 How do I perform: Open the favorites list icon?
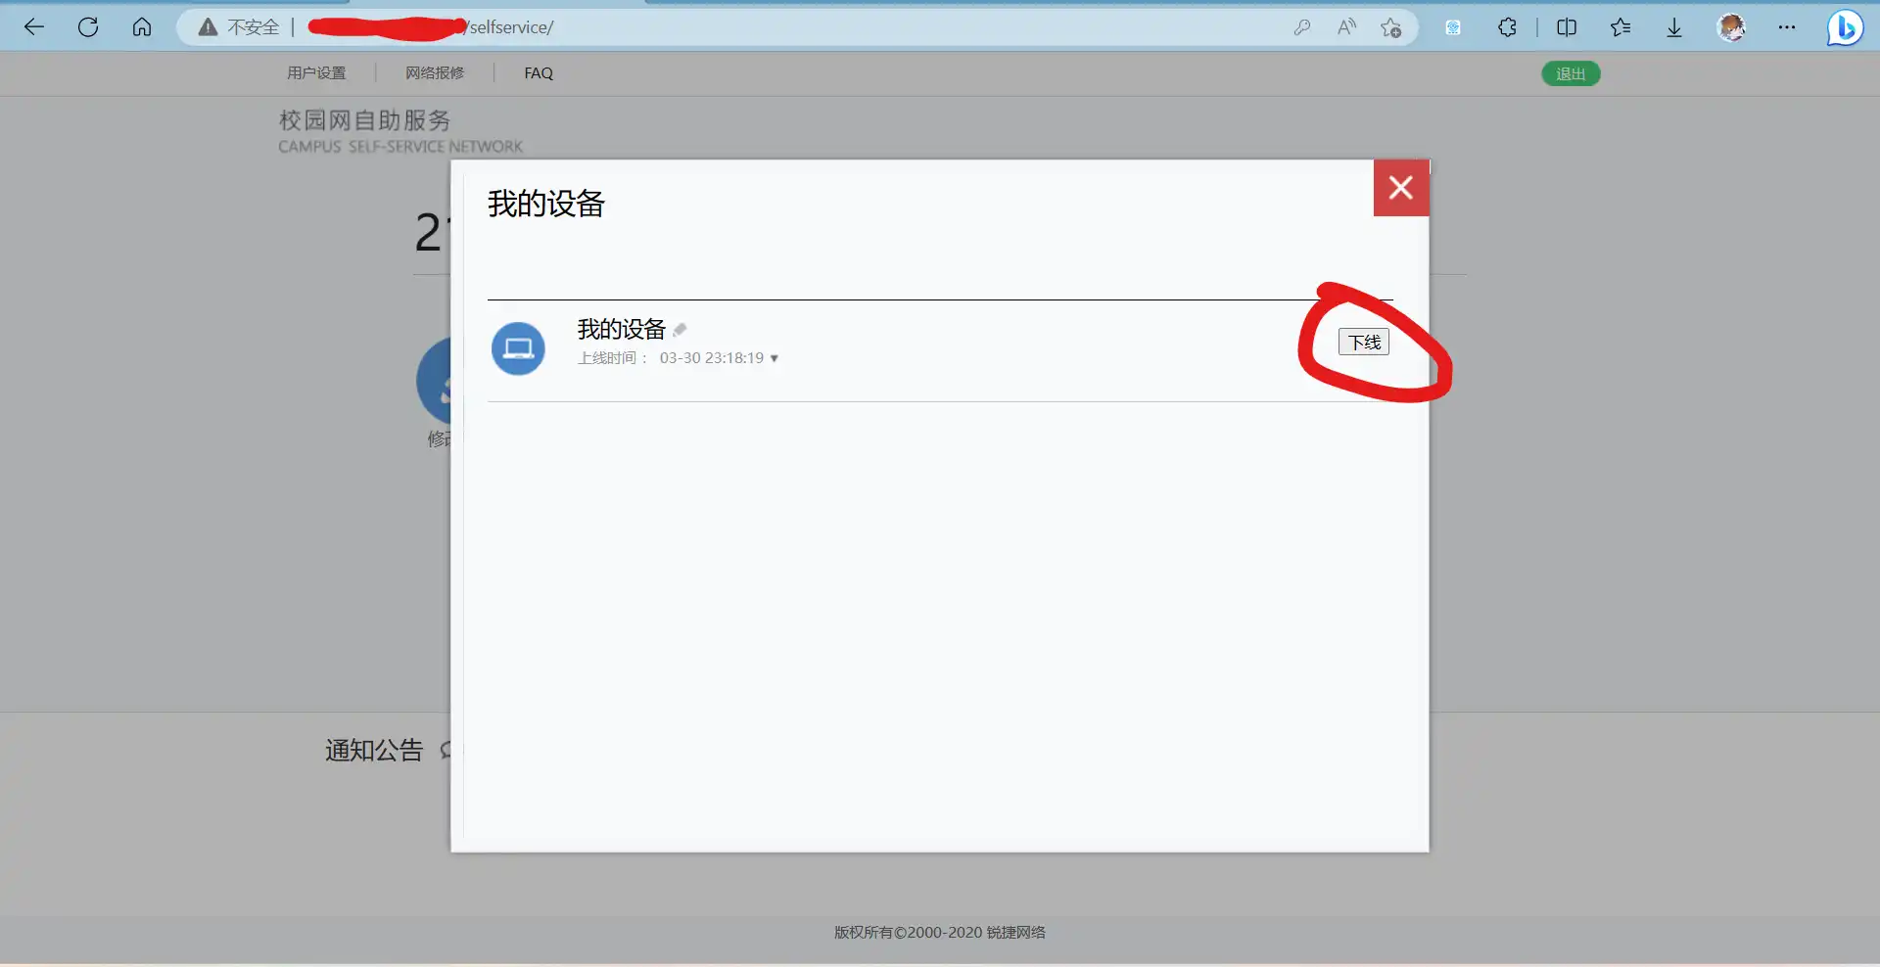click(x=1621, y=27)
